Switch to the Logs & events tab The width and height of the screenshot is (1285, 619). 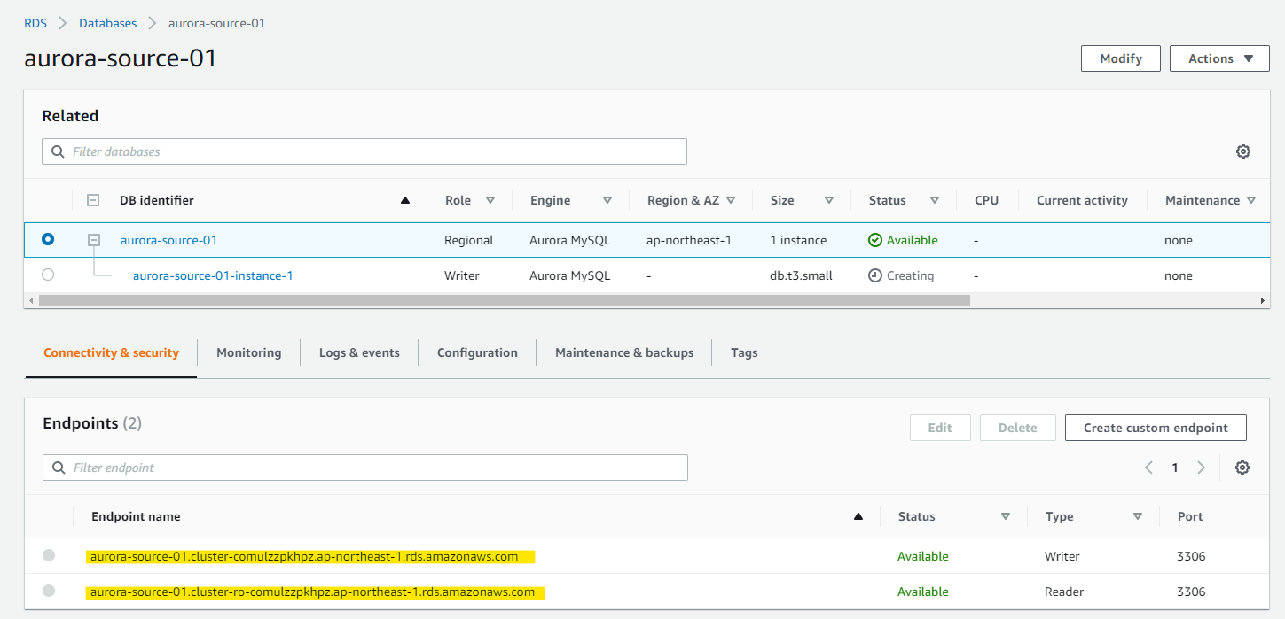[x=359, y=352]
